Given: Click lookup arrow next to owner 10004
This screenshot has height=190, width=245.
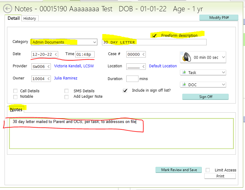Looking at the screenshot, I should [48, 79].
